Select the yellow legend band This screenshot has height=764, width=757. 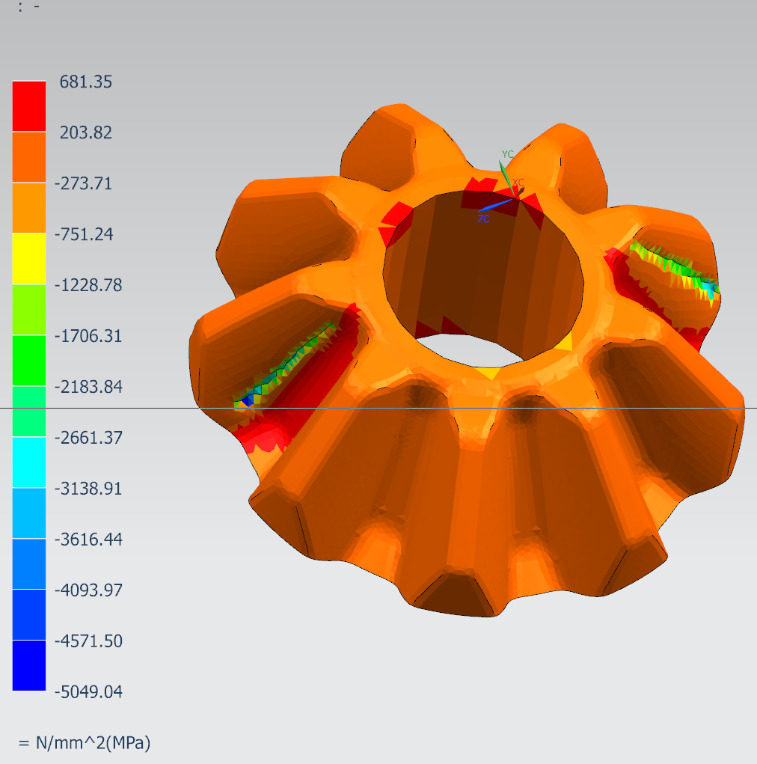[28, 259]
